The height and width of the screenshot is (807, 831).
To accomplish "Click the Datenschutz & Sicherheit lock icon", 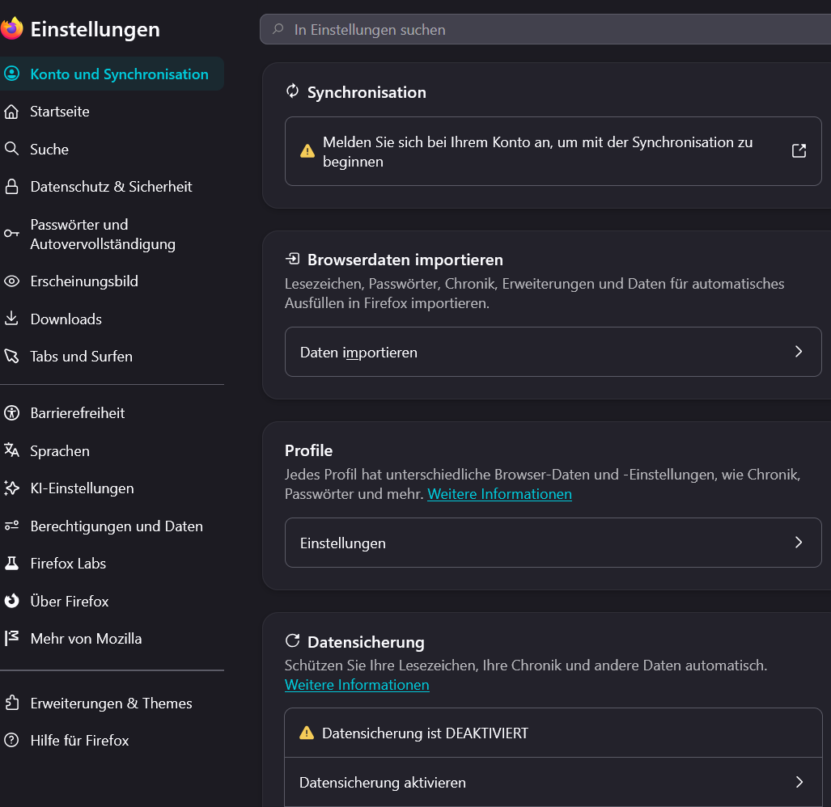I will click(x=11, y=187).
